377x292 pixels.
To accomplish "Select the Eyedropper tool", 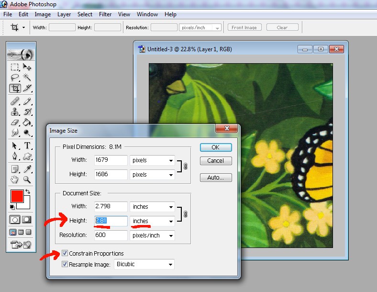I will pos(27,169).
